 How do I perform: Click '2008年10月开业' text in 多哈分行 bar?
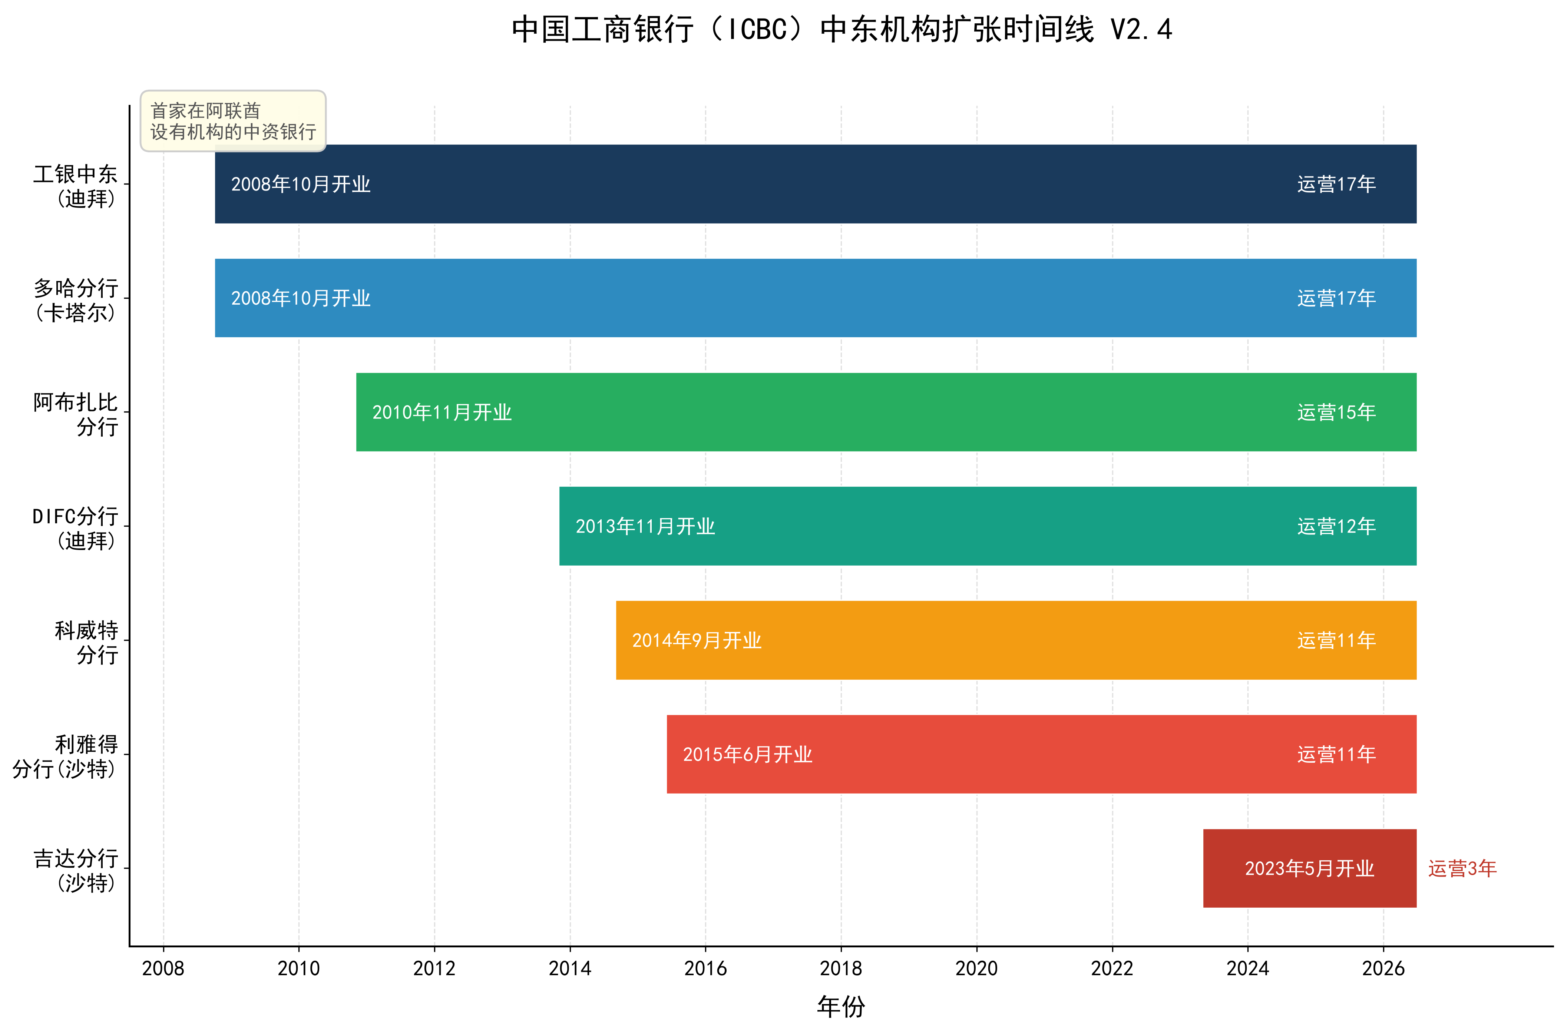[301, 299]
